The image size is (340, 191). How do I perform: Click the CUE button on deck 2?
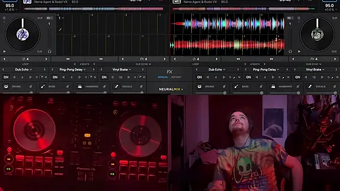point(334,51)
